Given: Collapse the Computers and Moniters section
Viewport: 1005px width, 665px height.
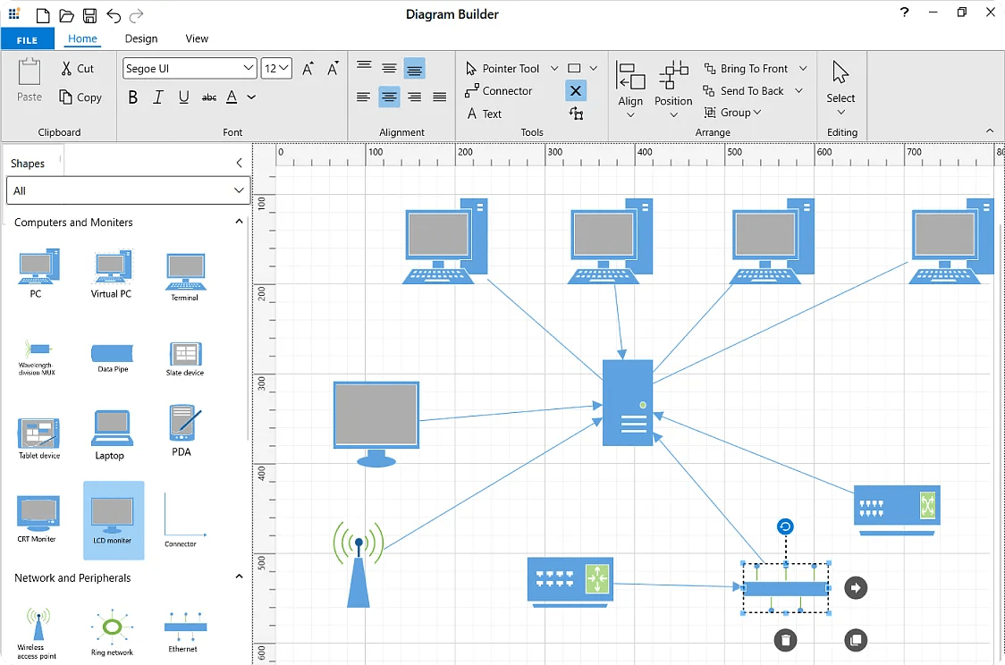Looking at the screenshot, I should (239, 221).
